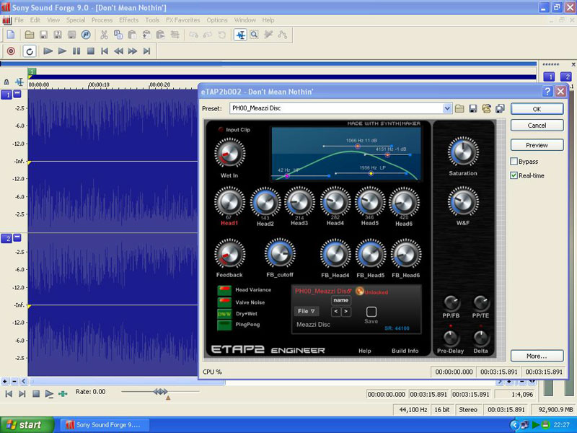The width and height of the screenshot is (577, 433).
Task: Click the Go to End transport button
Action: (x=146, y=51)
